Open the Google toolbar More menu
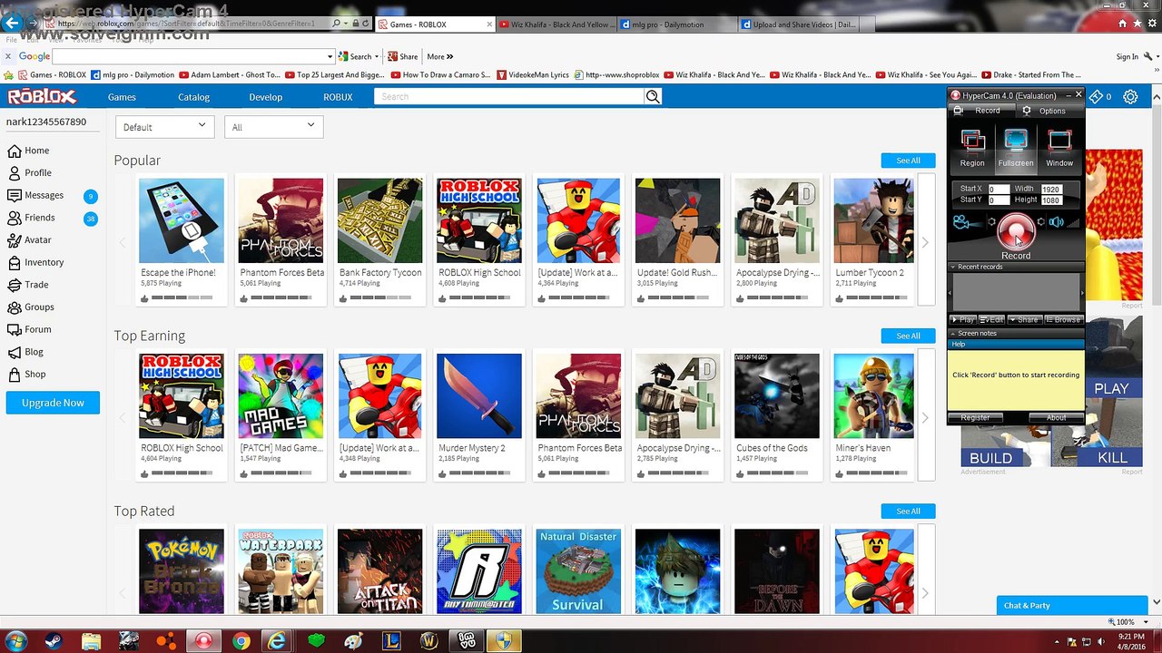This screenshot has height=653, width=1162. 439,56
